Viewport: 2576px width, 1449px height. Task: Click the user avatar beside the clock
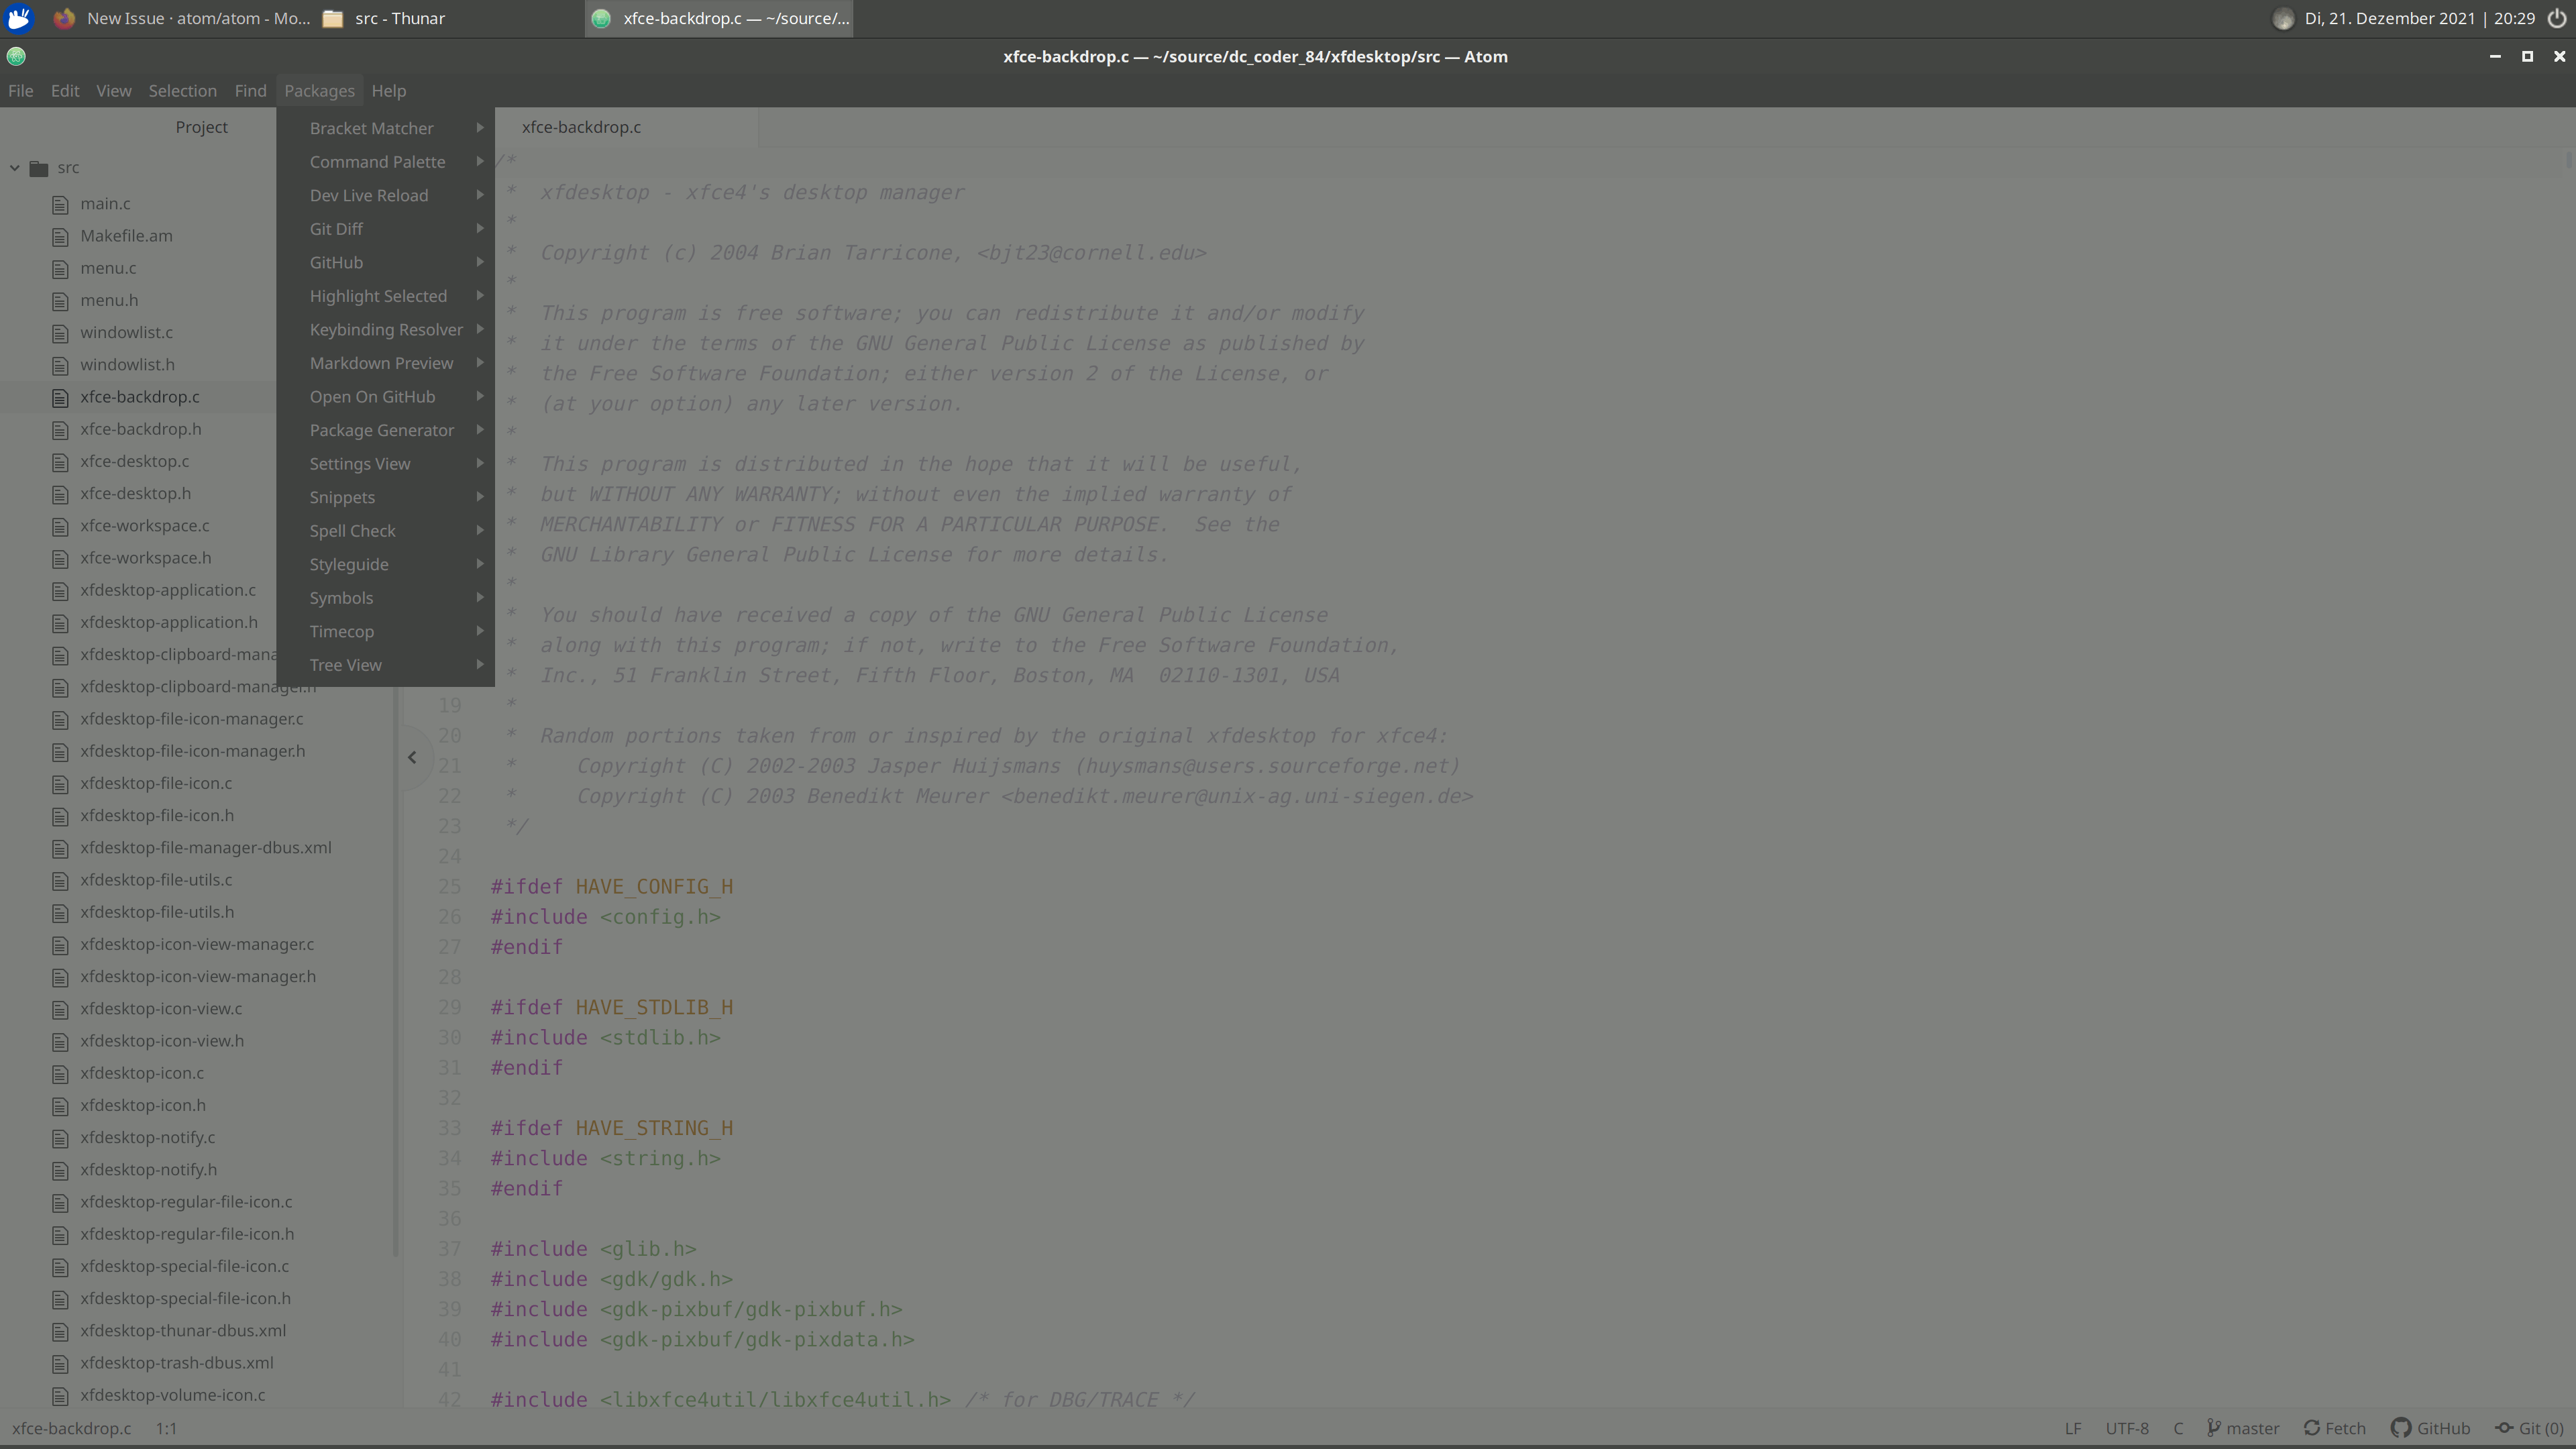(2284, 18)
